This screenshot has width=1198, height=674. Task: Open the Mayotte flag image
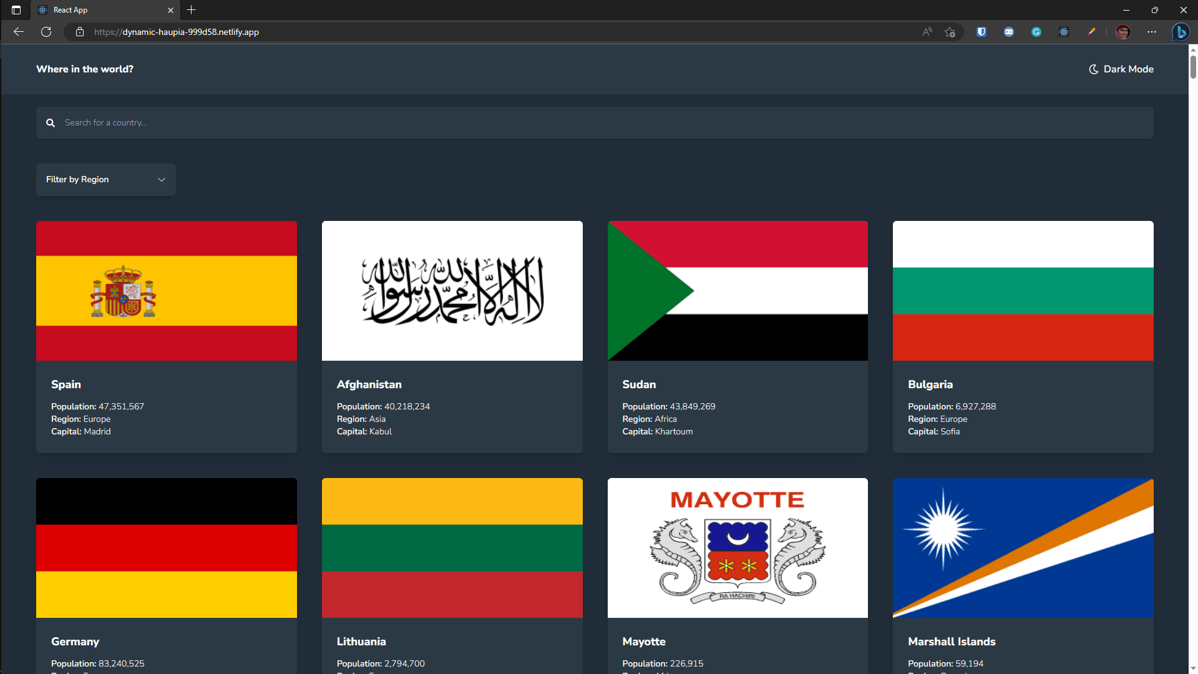point(738,548)
